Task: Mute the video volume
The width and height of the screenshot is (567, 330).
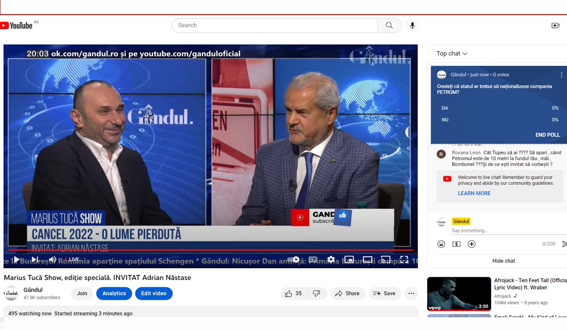Action: pos(52,259)
